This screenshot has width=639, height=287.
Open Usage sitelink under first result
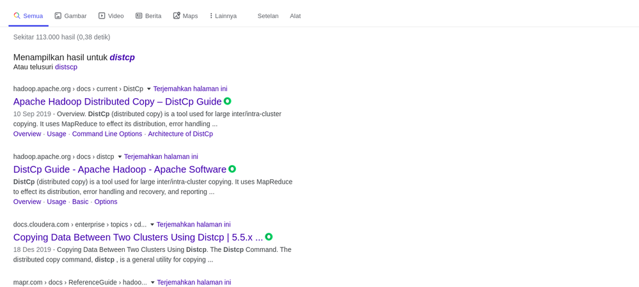[57, 134]
